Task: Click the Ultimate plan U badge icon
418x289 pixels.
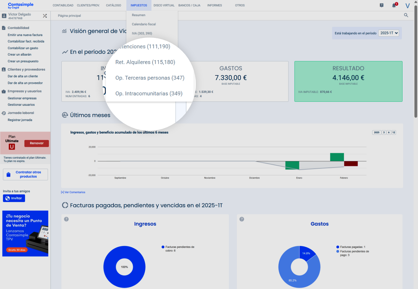Action: click(12, 147)
